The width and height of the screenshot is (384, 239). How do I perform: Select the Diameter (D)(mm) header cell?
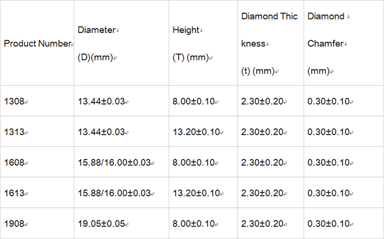121,43
